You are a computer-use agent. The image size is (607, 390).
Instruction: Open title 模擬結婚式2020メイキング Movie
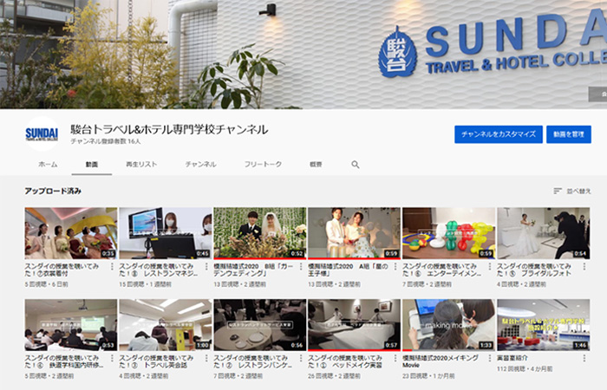[441, 361]
